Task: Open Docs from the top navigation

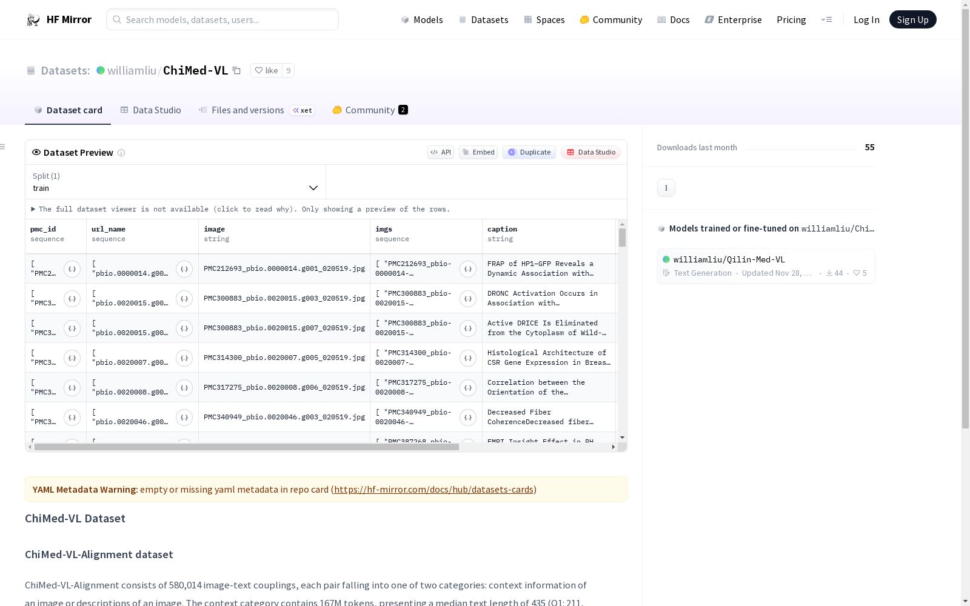Action: pyautogui.click(x=674, y=20)
